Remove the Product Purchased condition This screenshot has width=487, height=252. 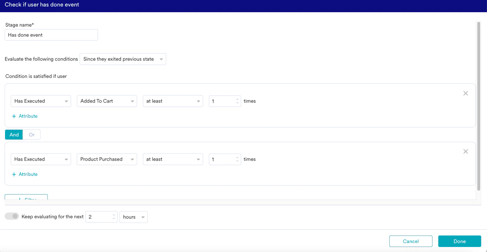465,151
